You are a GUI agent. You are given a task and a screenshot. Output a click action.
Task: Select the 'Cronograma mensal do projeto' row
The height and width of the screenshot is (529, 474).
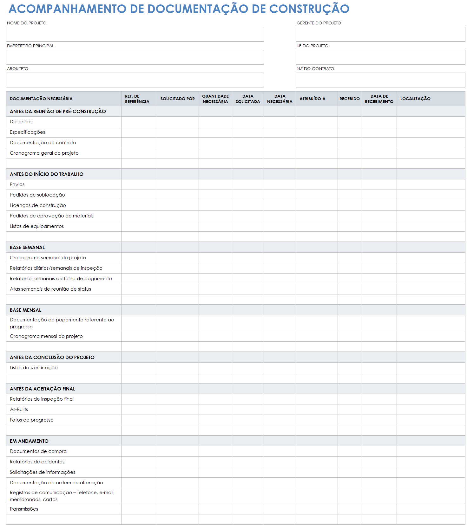coord(235,336)
